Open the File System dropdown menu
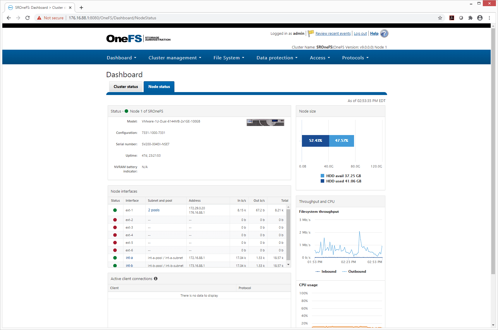Image resolution: width=498 pixels, height=330 pixels. coord(229,58)
